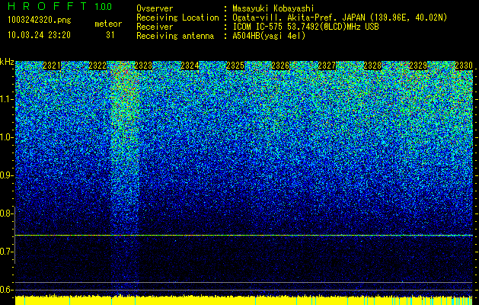
Task: Click antenna text A504HB(yagi 4el)
Action: pos(269,36)
